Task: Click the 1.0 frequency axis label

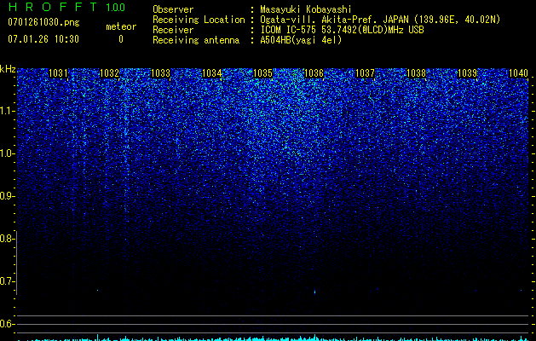Action: coord(7,153)
